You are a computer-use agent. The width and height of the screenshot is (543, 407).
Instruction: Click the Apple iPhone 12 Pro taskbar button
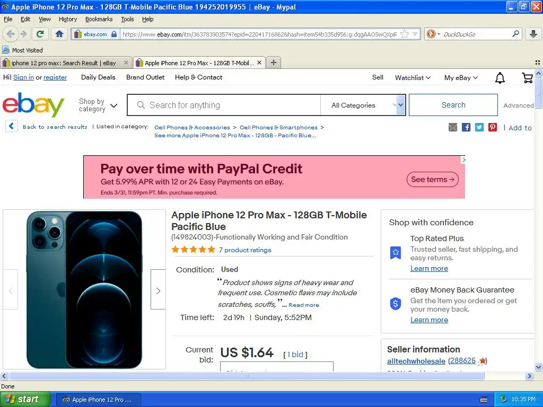[98, 400]
